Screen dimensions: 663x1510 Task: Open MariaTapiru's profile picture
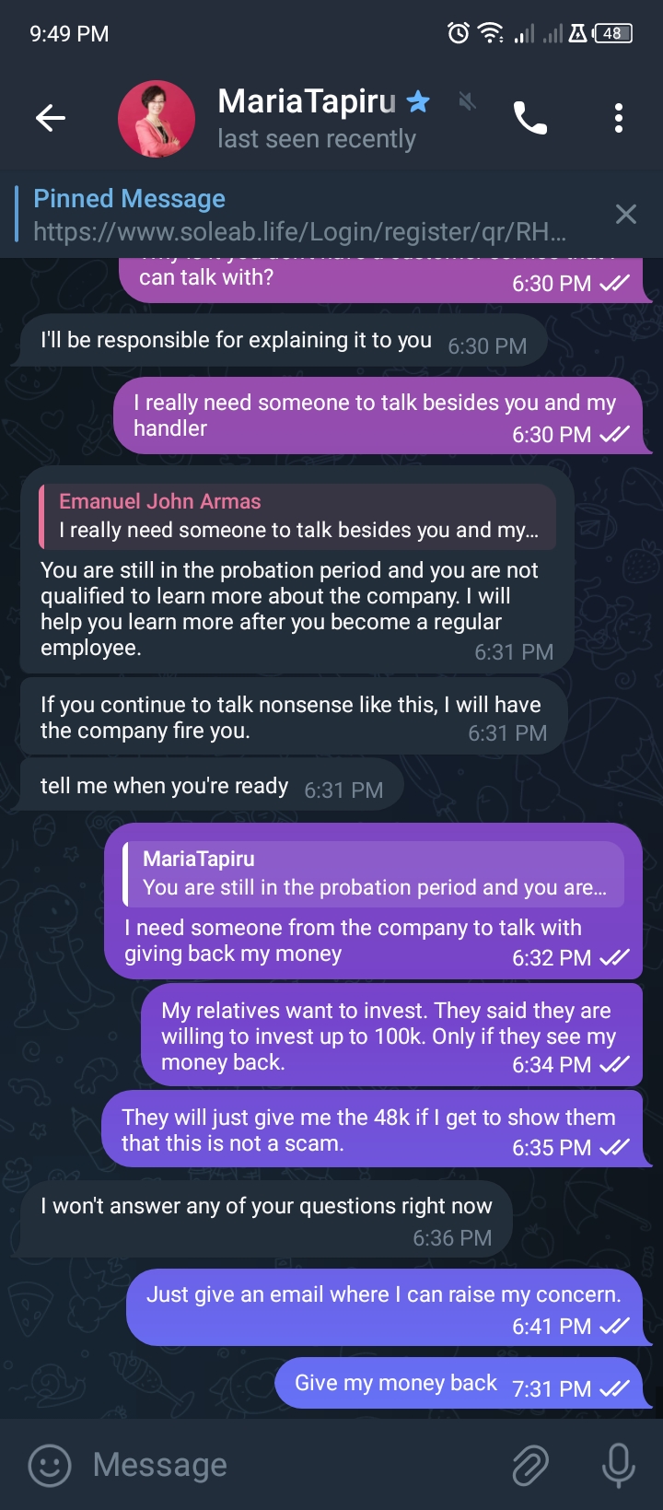point(157,119)
